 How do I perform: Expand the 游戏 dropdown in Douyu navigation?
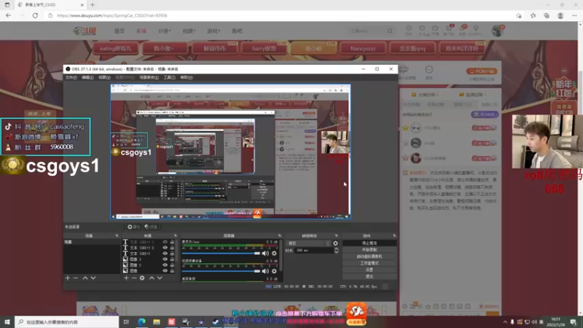(x=214, y=31)
